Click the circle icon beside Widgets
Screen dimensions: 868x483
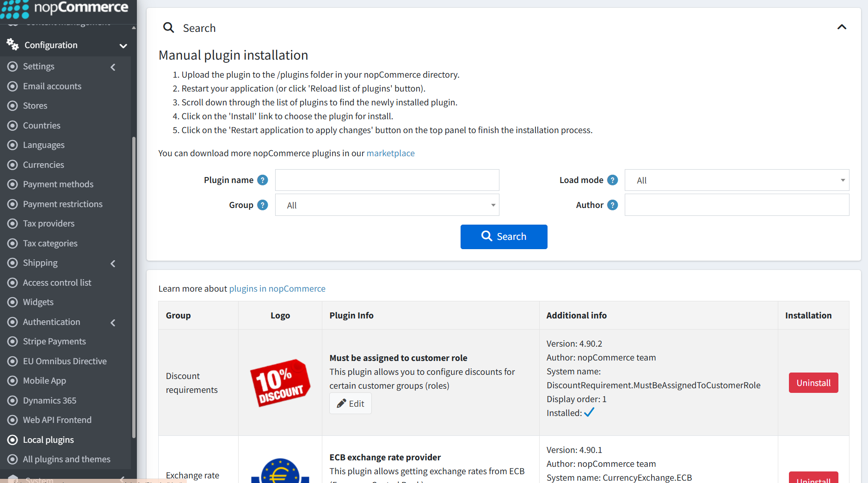[x=12, y=302]
